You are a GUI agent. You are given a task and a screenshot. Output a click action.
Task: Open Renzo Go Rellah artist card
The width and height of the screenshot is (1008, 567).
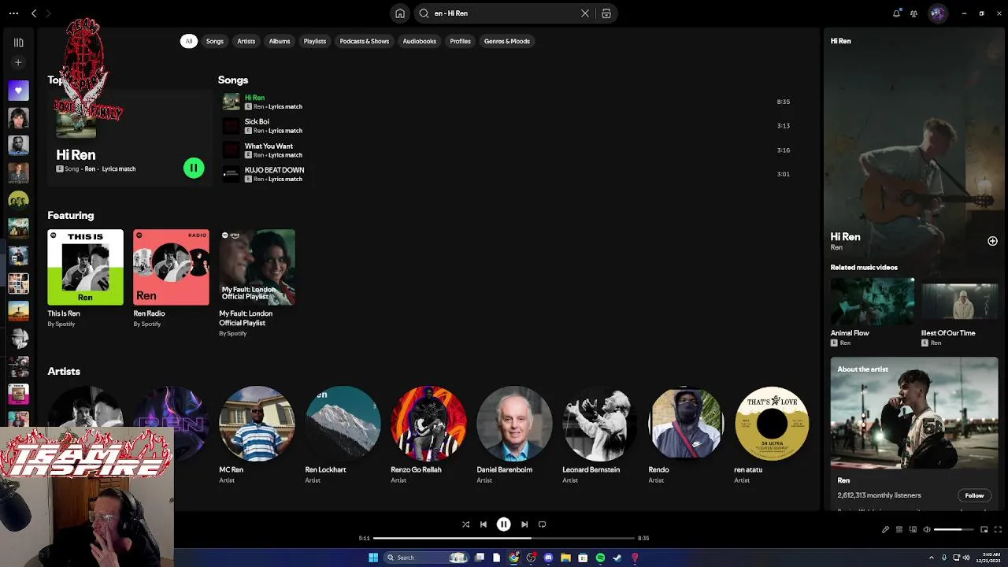click(428, 434)
